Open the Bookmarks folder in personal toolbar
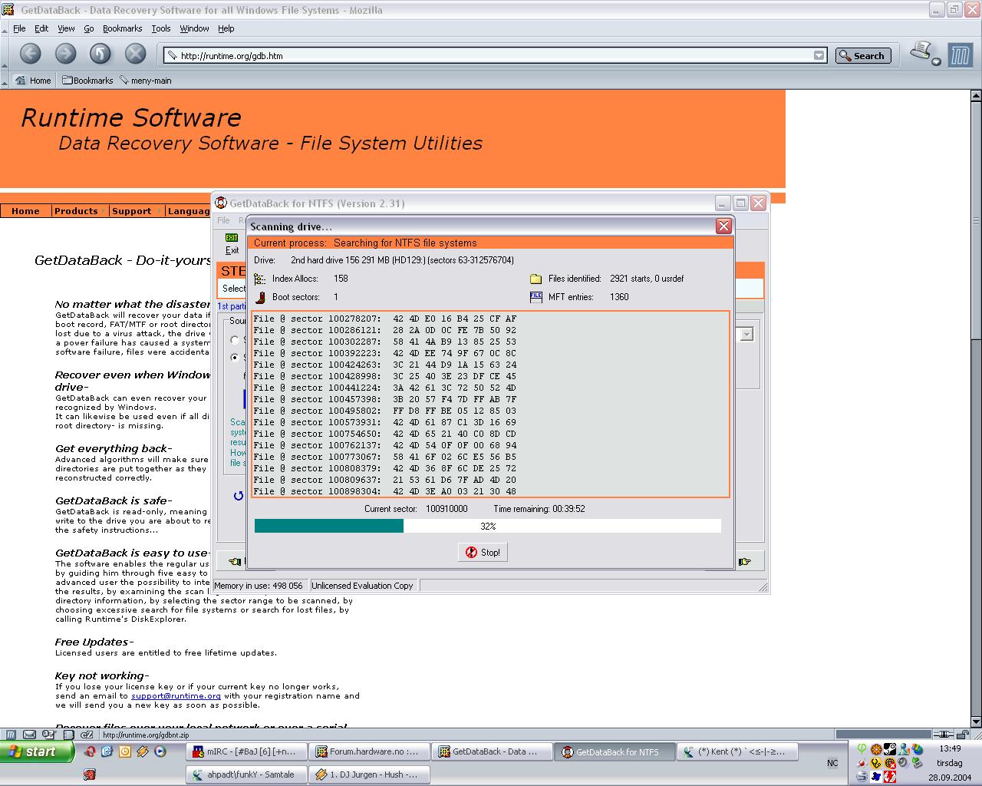982x786 pixels. coord(87,81)
